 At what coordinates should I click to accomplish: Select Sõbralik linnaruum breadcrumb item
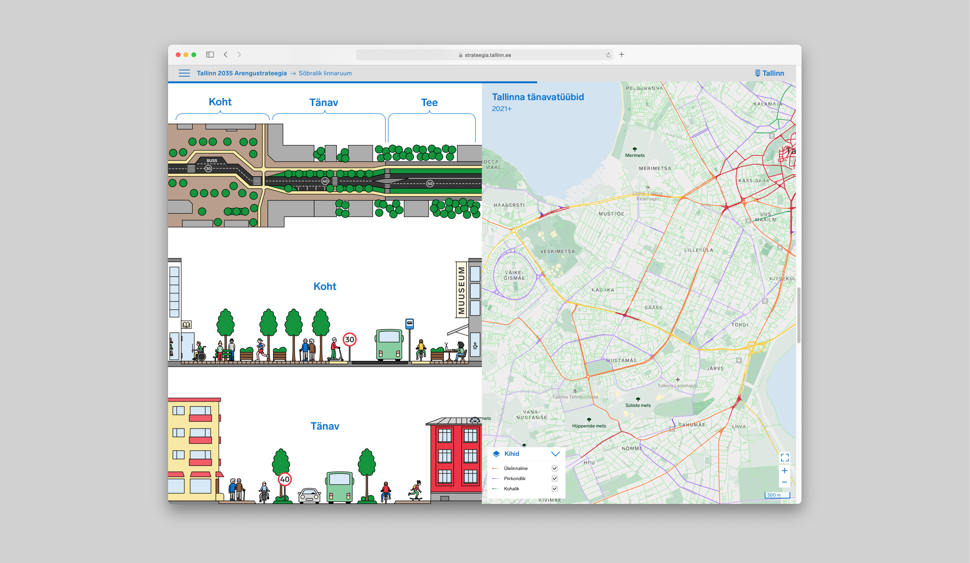click(x=325, y=73)
